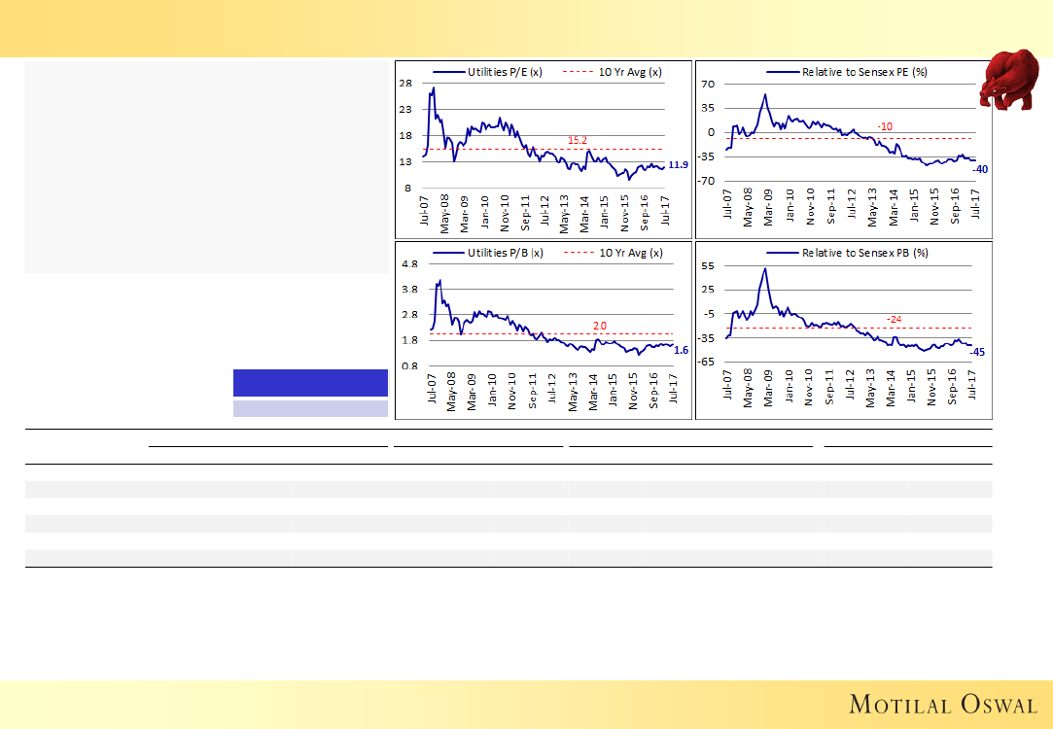Viewport: 1053px width, 729px height.
Task: Click the yellow header banner at the top
Action: coord(526,28)
